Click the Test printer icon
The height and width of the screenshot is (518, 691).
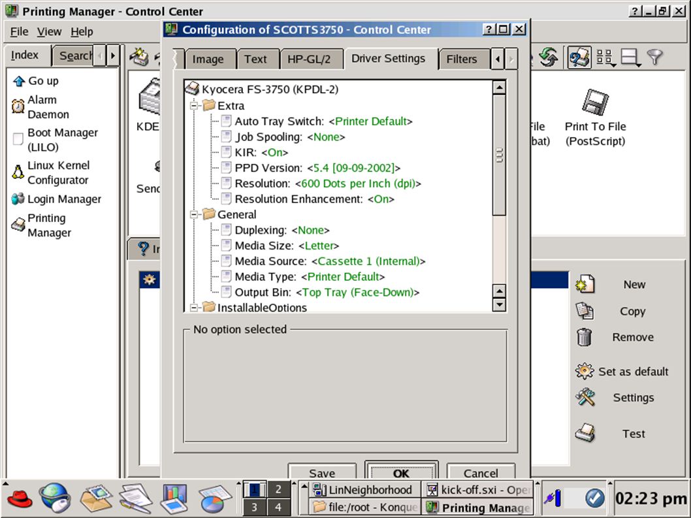[x=585, y=433]
